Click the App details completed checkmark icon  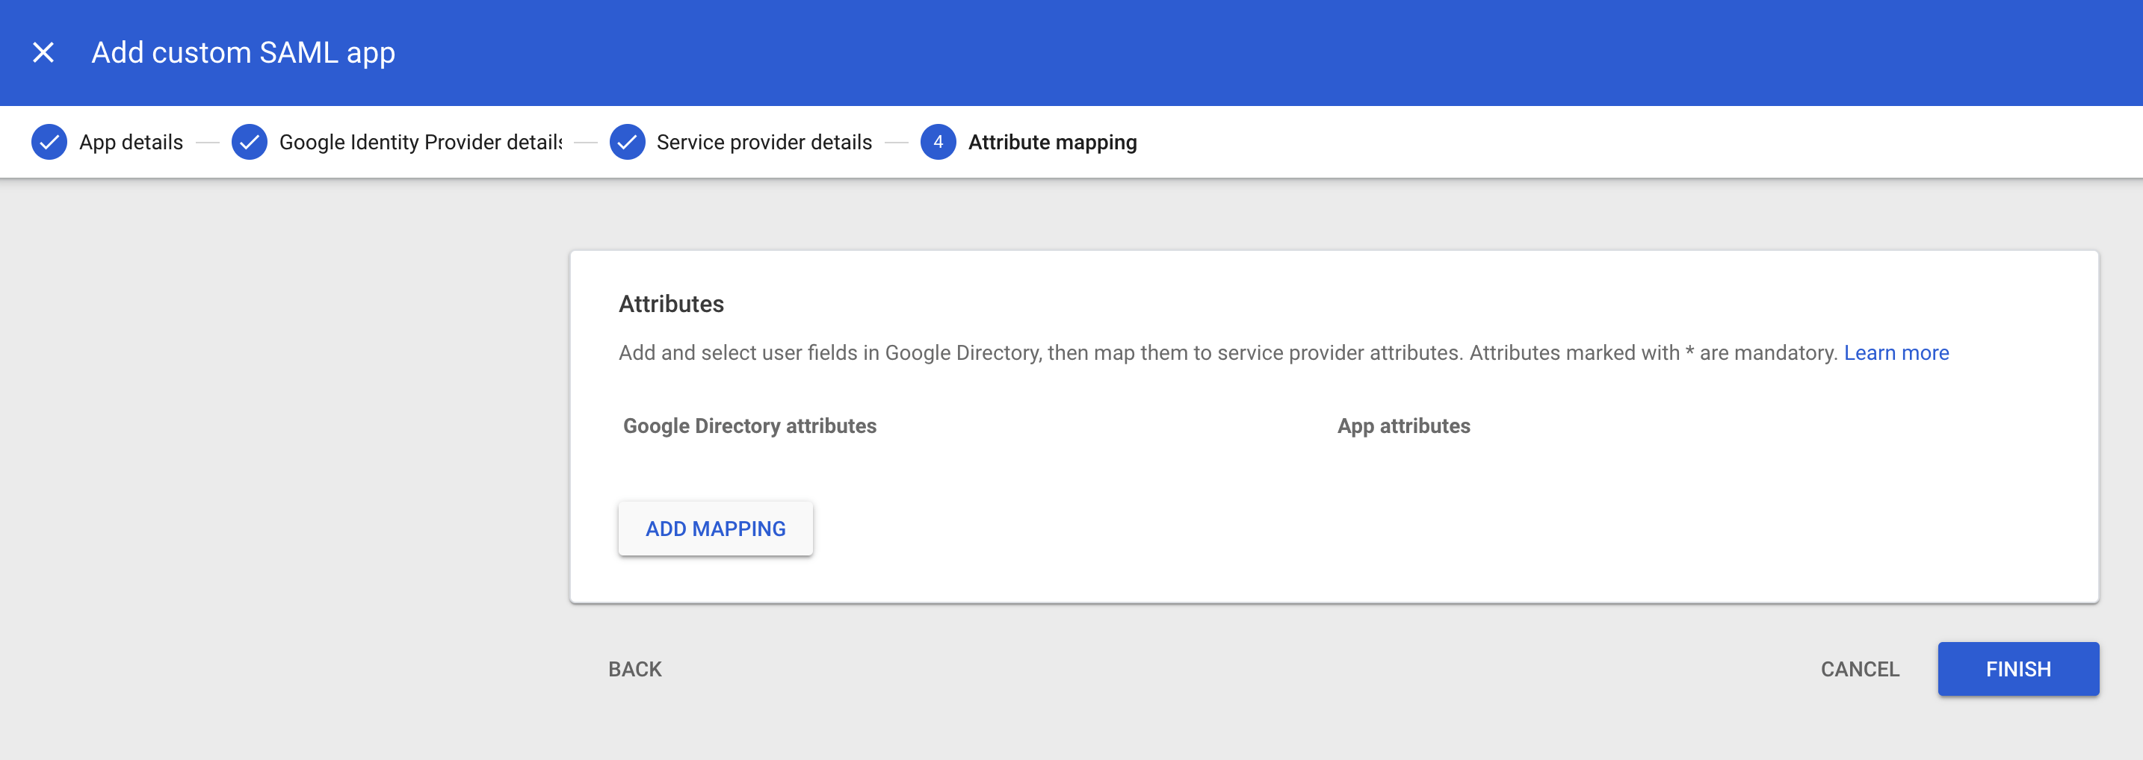(49, 141)
